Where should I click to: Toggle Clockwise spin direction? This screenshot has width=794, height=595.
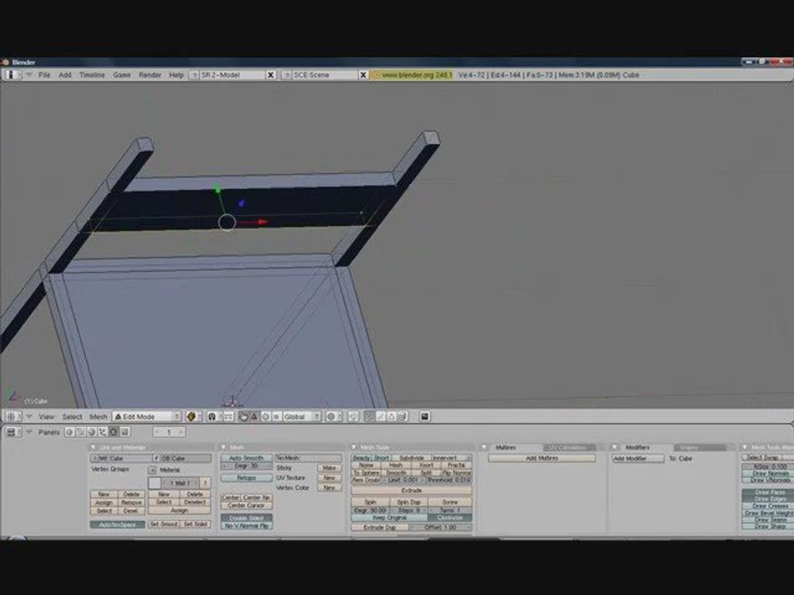[x=450, y=518]
